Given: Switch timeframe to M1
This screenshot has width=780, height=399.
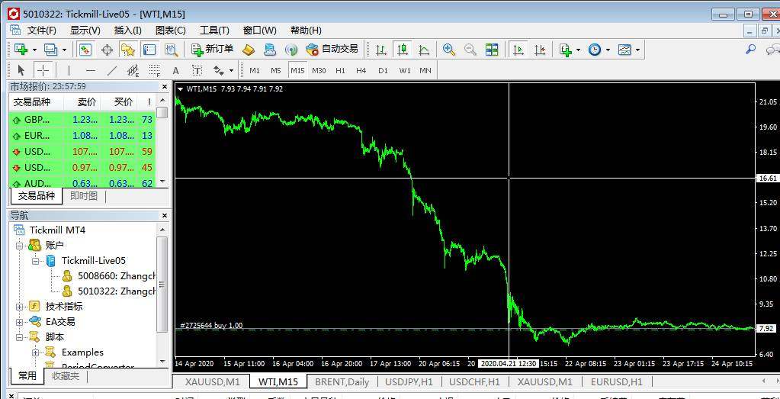Looking at the screenshot, I should (255, 71).
